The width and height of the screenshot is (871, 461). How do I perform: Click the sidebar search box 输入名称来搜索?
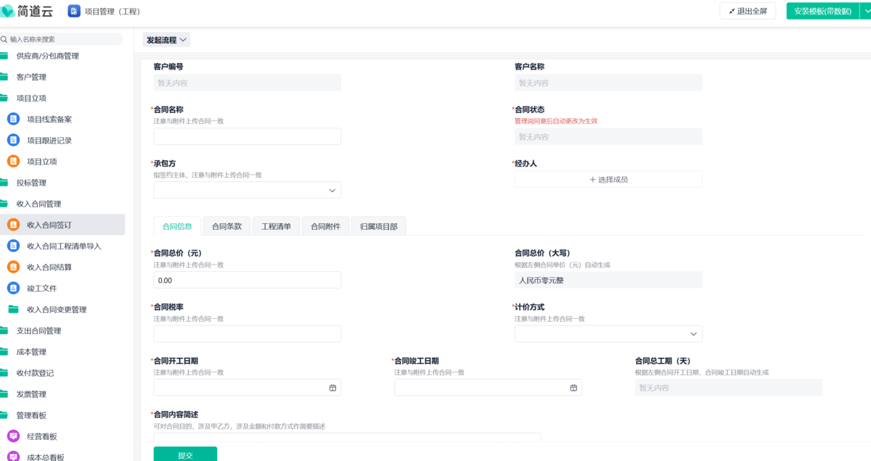point(62,39)
